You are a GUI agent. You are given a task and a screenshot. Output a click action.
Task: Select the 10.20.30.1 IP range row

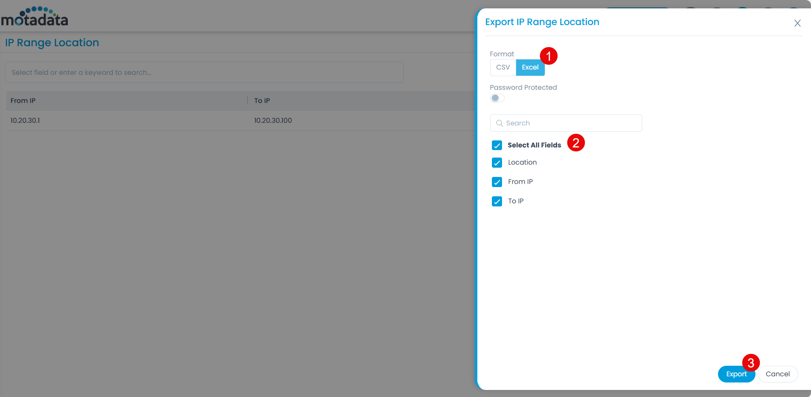point(132,120)
